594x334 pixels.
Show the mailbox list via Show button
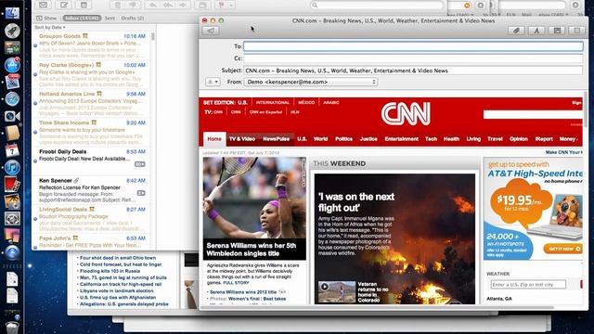(46, 19)
